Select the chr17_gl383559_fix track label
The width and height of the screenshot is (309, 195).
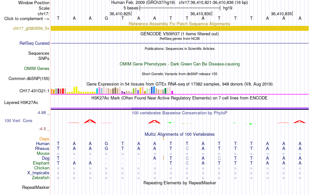click(x=31, y=29)
